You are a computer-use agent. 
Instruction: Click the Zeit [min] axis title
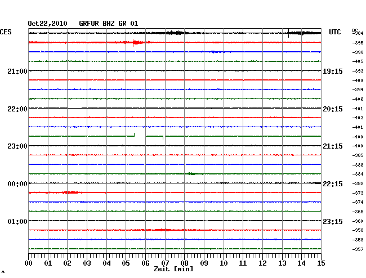(x=173, y=269)
